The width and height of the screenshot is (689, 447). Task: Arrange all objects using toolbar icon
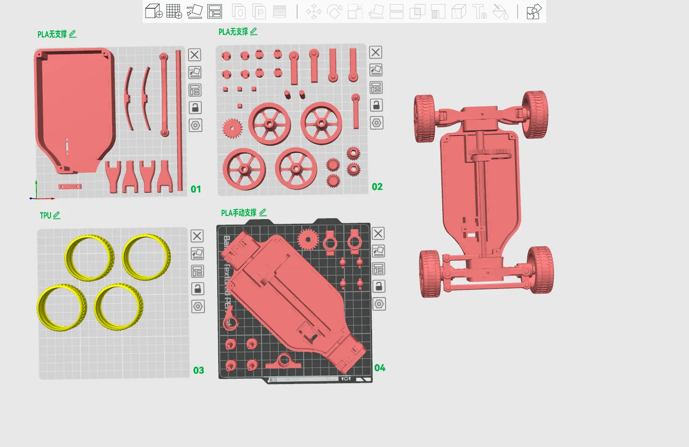[x=215, y=11]
